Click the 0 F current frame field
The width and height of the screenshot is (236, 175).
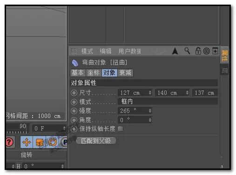point(49,128)
